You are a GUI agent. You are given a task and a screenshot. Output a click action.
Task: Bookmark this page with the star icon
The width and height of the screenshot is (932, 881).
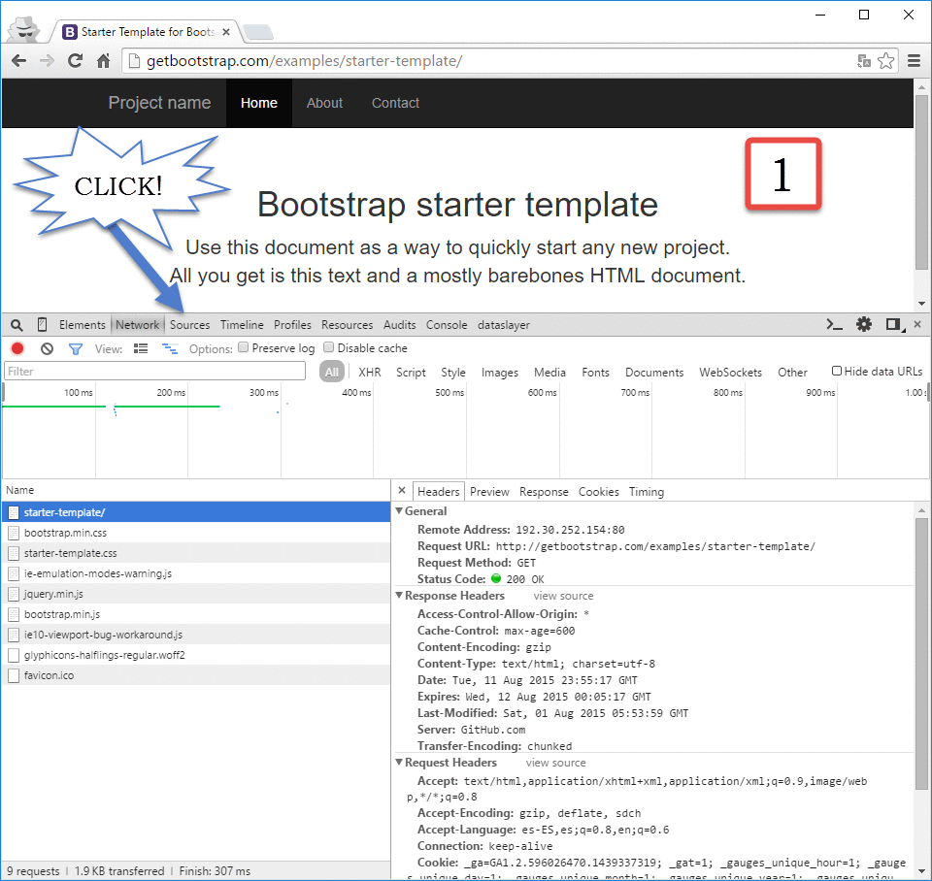pyautogui.click(x=885, y=60)
